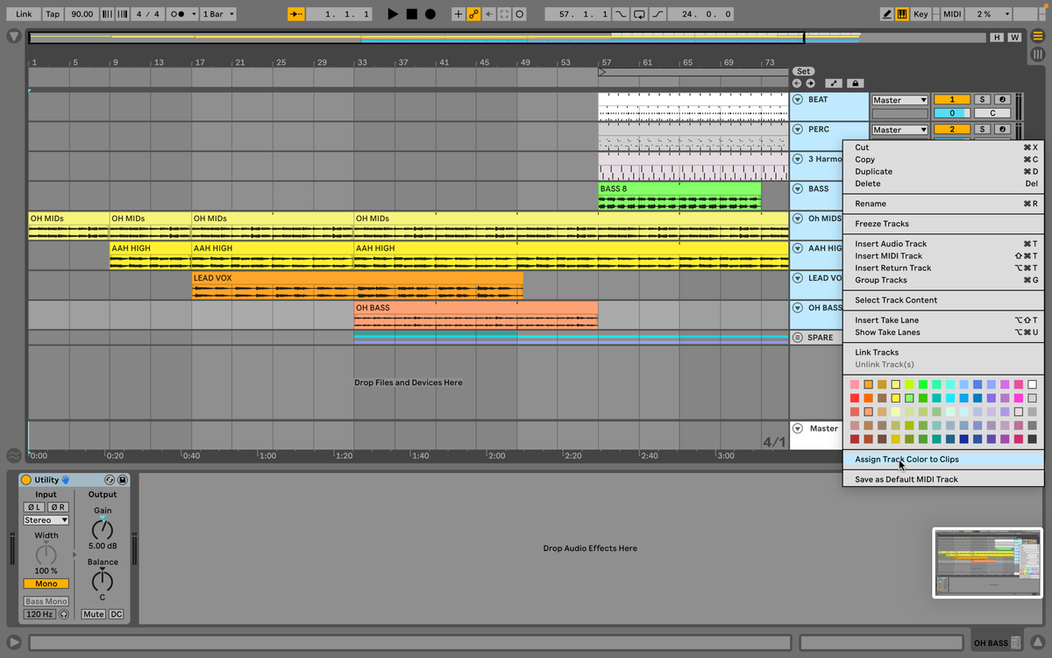Collapse the PERC track with its disclosure triangle

798,128
